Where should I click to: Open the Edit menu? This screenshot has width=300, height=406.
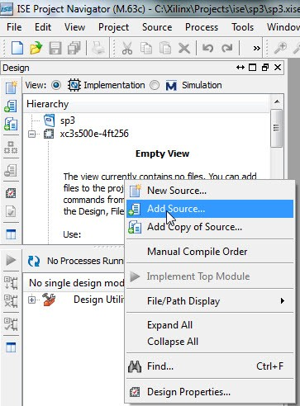pos(43,27)
